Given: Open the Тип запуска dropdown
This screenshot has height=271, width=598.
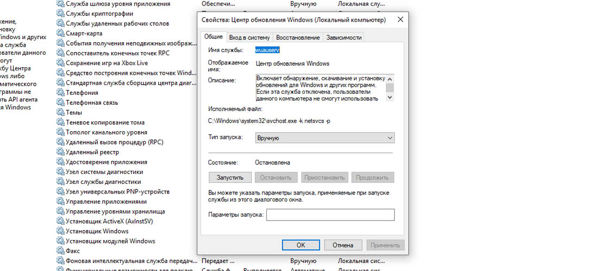Looking at the screenshot, I should [325, 138].
